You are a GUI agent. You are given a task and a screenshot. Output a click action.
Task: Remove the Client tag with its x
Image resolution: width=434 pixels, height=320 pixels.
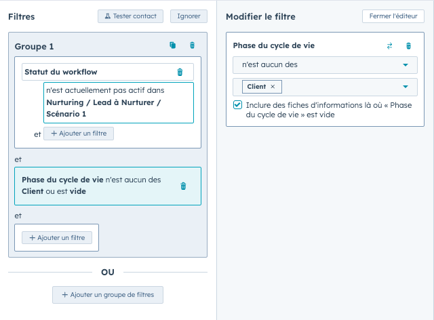coord(273,87)
